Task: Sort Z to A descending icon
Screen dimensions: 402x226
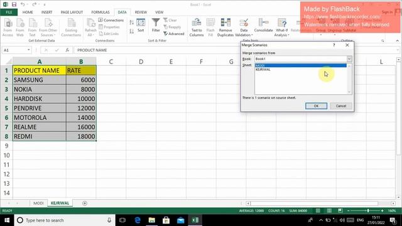Action: tap(131, 31)
